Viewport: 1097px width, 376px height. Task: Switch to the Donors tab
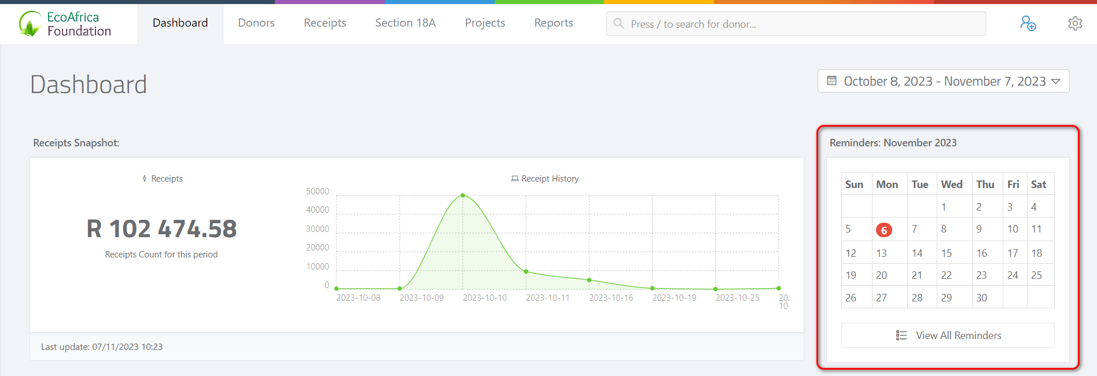pos(256,23)
